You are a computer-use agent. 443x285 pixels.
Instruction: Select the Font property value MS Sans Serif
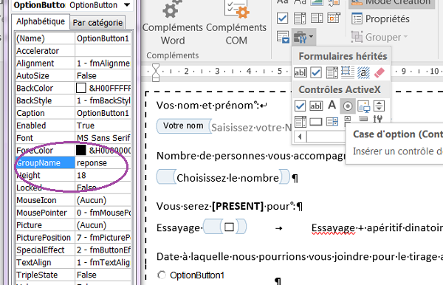(103, 138)
